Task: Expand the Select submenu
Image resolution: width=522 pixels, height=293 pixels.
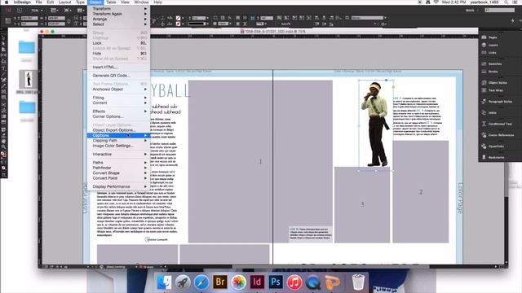Action: point(118,24)
